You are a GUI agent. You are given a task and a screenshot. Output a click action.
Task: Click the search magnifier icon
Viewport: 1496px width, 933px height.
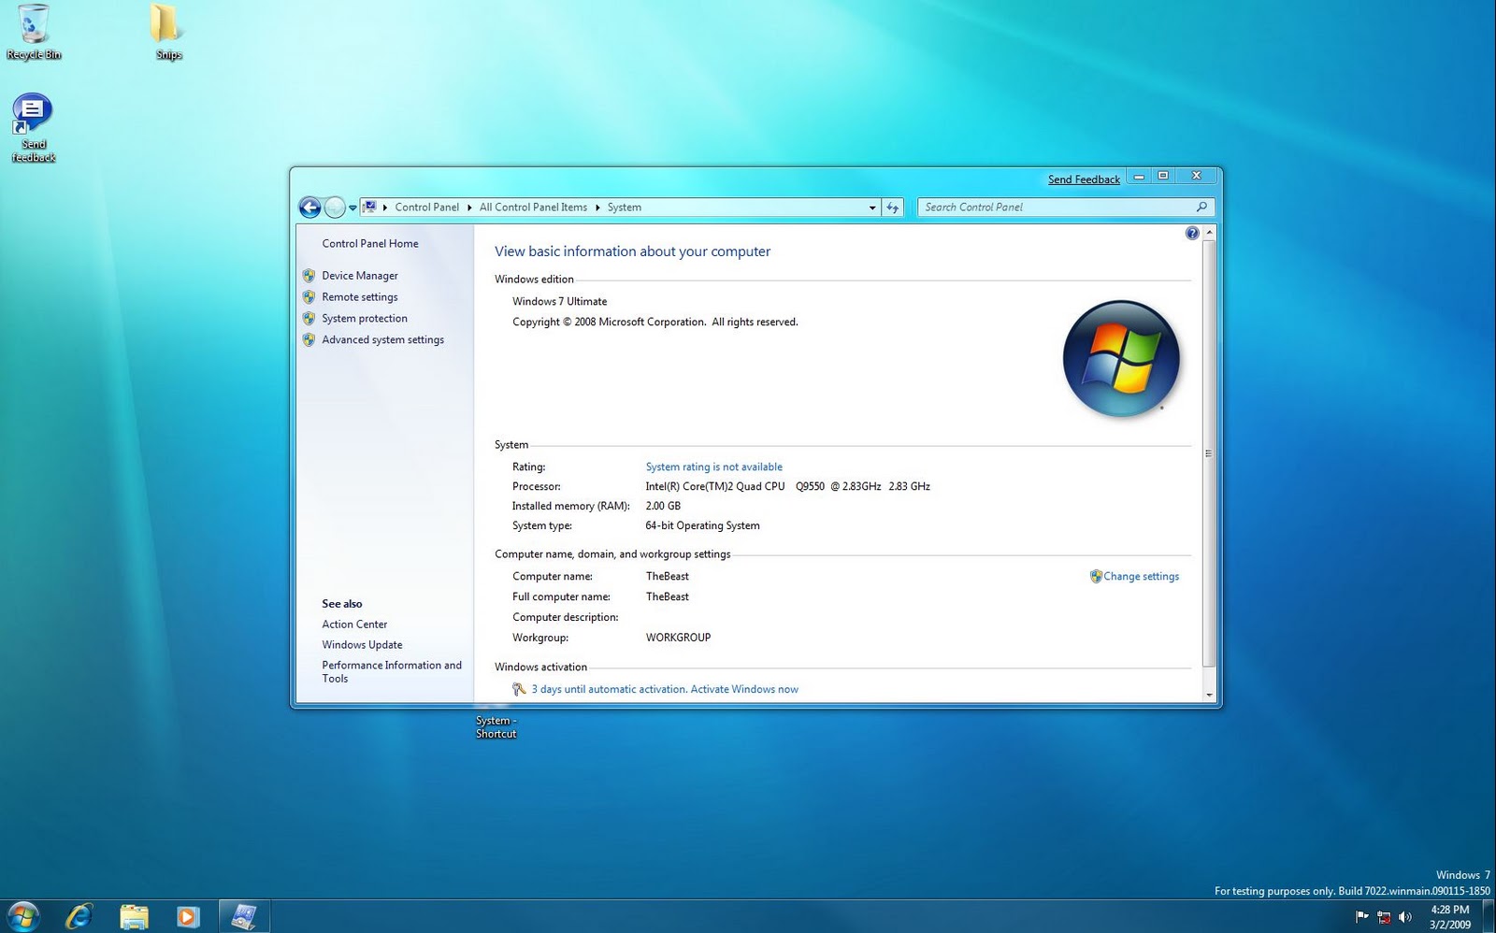coord(1202,207)
